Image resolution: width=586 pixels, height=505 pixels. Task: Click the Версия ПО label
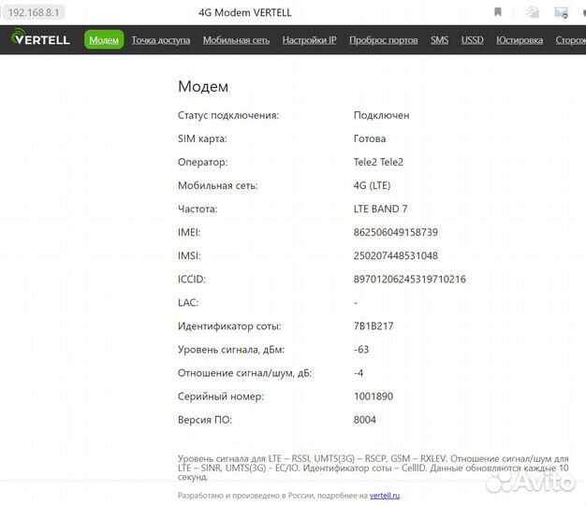pos(205,420)
